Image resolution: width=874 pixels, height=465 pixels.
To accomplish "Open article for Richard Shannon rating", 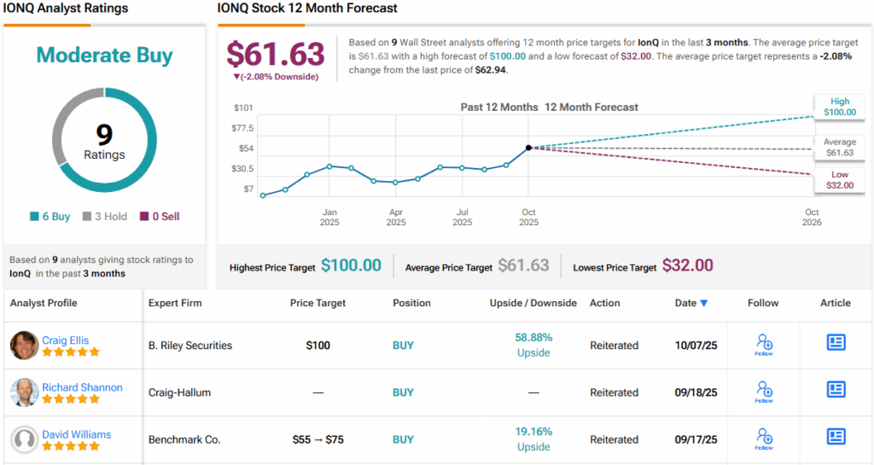I will point(836,390).
